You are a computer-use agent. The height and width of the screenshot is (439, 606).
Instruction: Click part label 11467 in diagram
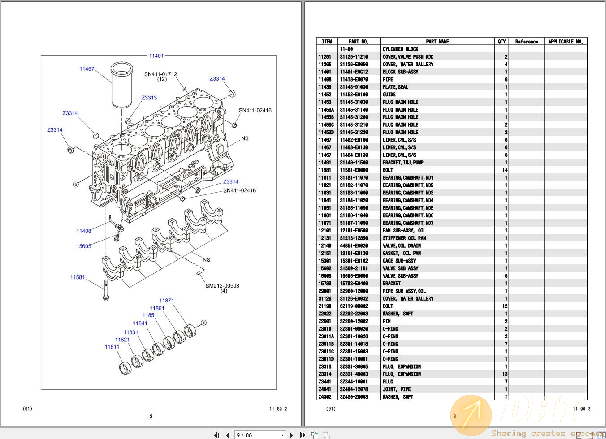point(87,69)
